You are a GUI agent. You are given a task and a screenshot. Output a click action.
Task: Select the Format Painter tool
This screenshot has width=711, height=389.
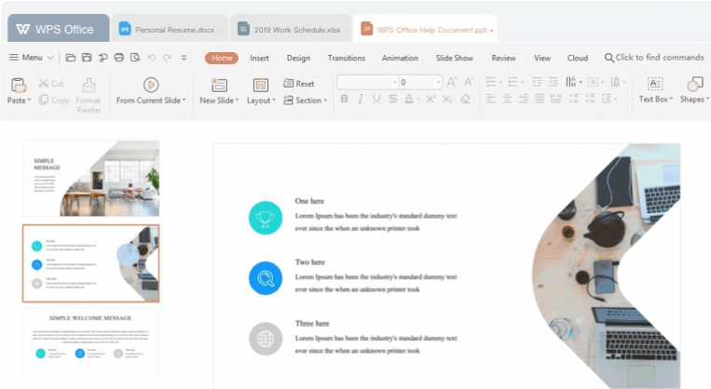coord(89,96)
